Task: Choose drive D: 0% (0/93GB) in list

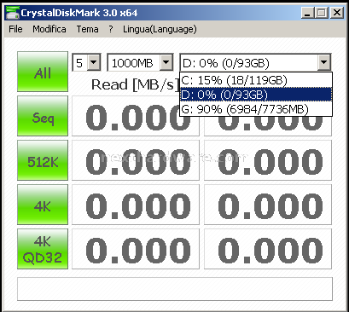Action: (x=256, y=95)
